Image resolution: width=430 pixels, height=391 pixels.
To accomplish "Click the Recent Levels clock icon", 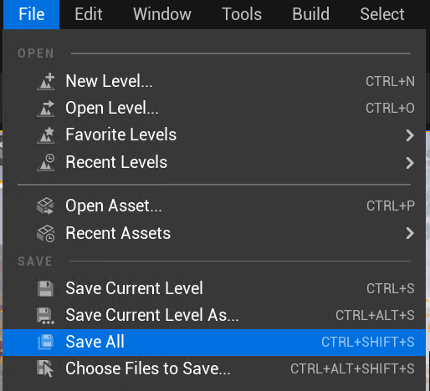I will pos(46,162).
